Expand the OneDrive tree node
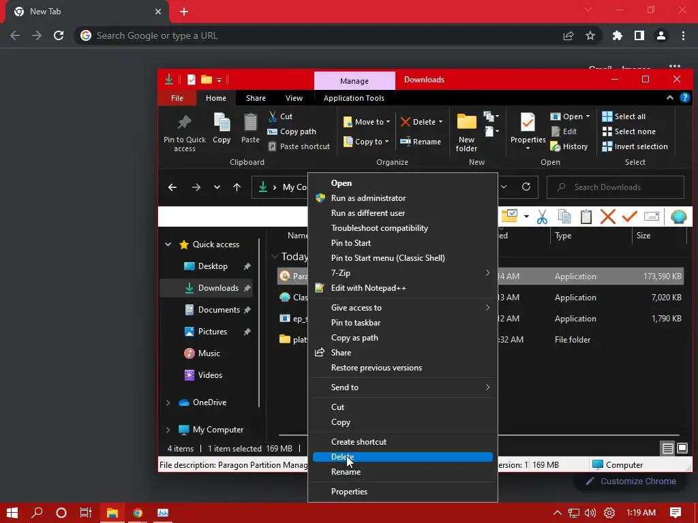 pyautogui.click(x=168, y=402)
